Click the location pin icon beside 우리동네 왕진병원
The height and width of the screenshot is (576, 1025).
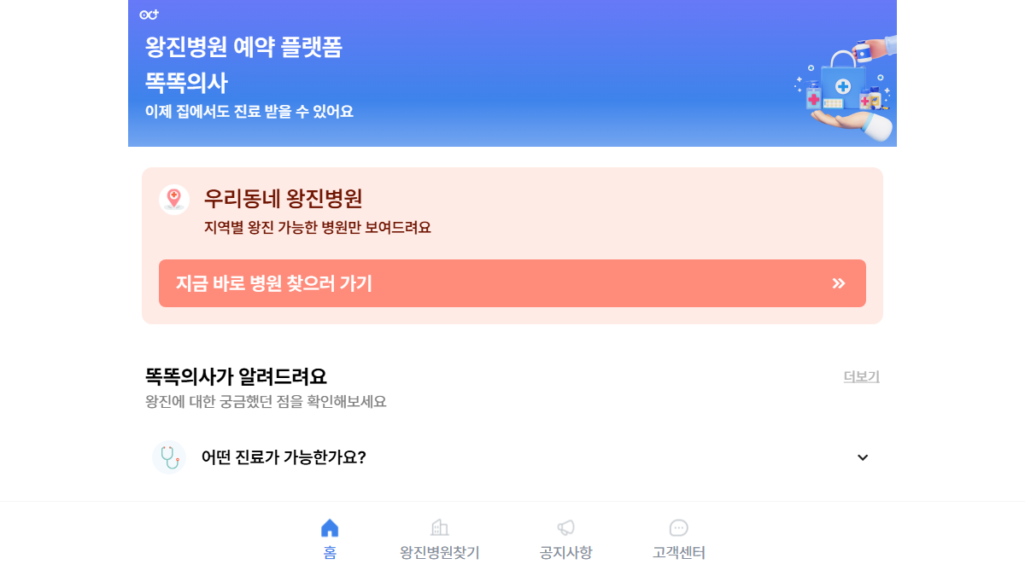click(x=174, y=200)
